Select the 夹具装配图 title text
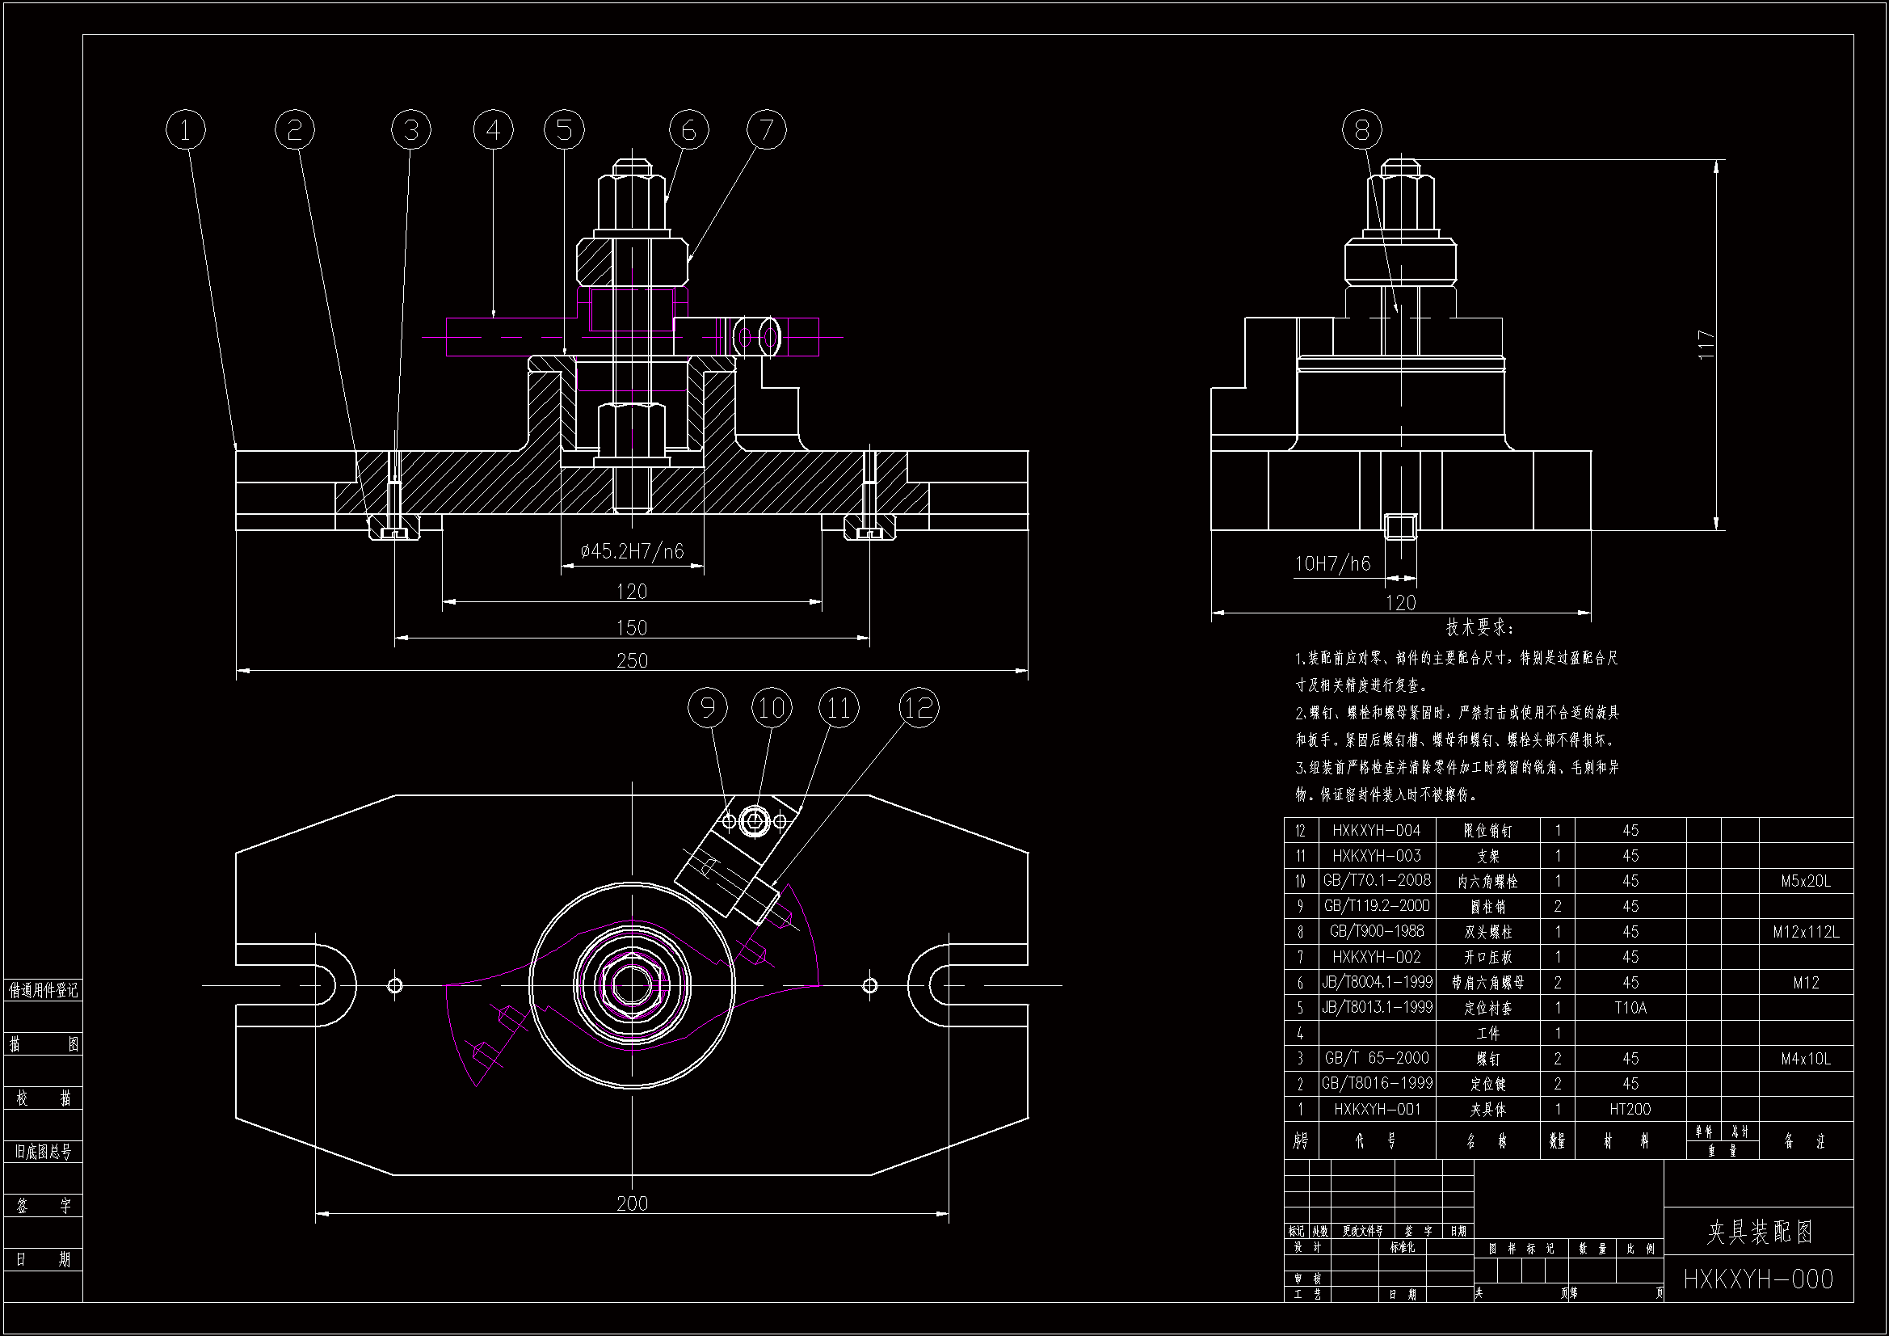The height and width of the screenshot is (1336, 1889). pyautogui.click(x=1760, y=1233)
